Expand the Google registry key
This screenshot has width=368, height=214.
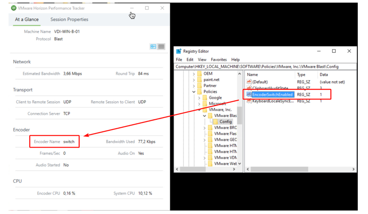pyautogui.click(x=199, y=98)
